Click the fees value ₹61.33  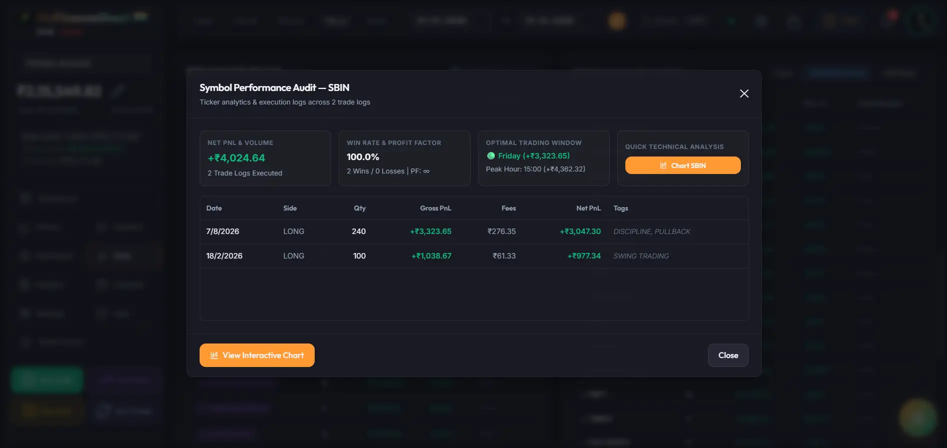pos(504,256)
